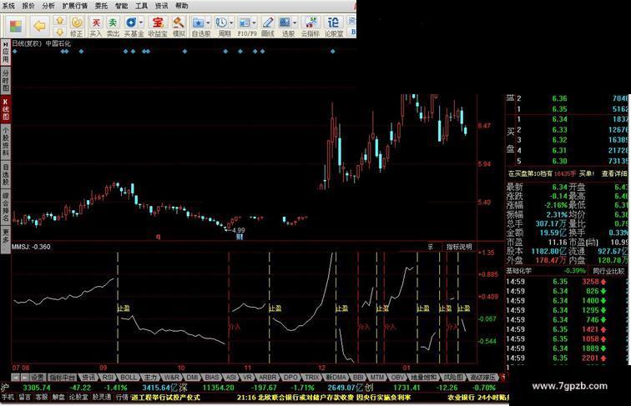The height and width of the screenshot is (406, 631).
Task: Open 综合排名 sidebar tab
Action: (x=6, y=208)
